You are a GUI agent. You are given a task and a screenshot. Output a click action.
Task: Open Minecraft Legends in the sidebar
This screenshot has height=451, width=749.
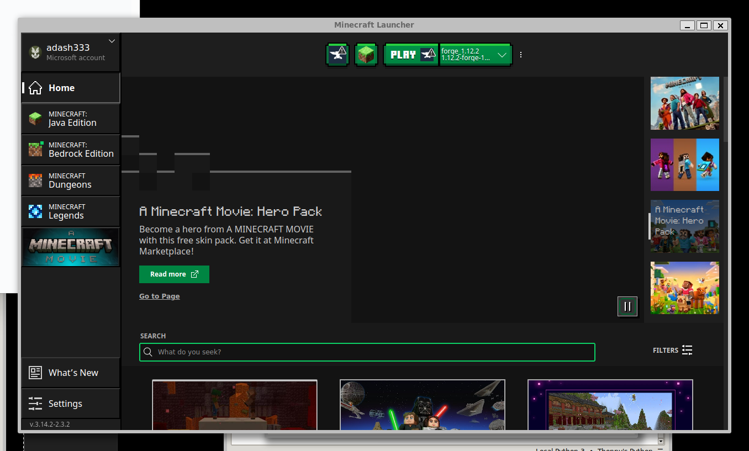[x=71, y=211]
